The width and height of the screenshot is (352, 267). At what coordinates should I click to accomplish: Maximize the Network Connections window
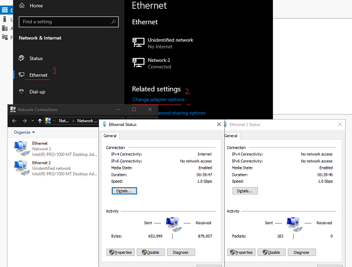(x=134, y=109)
